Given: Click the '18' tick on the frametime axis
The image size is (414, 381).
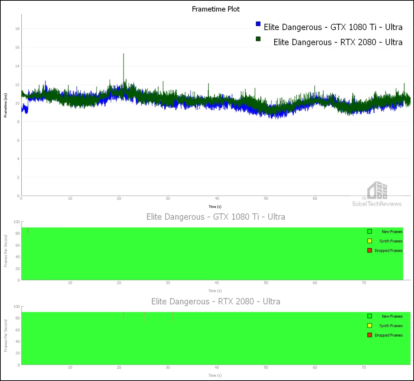Looking at the screenshot, I should pos(17,29).
